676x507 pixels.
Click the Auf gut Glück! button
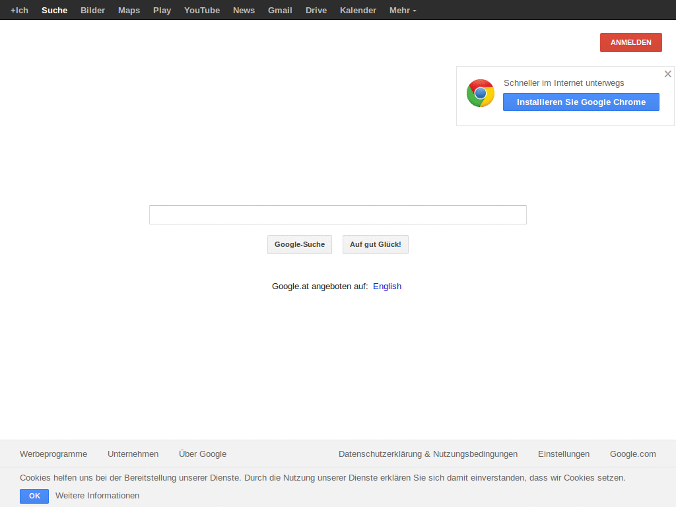tap(376, 244)
